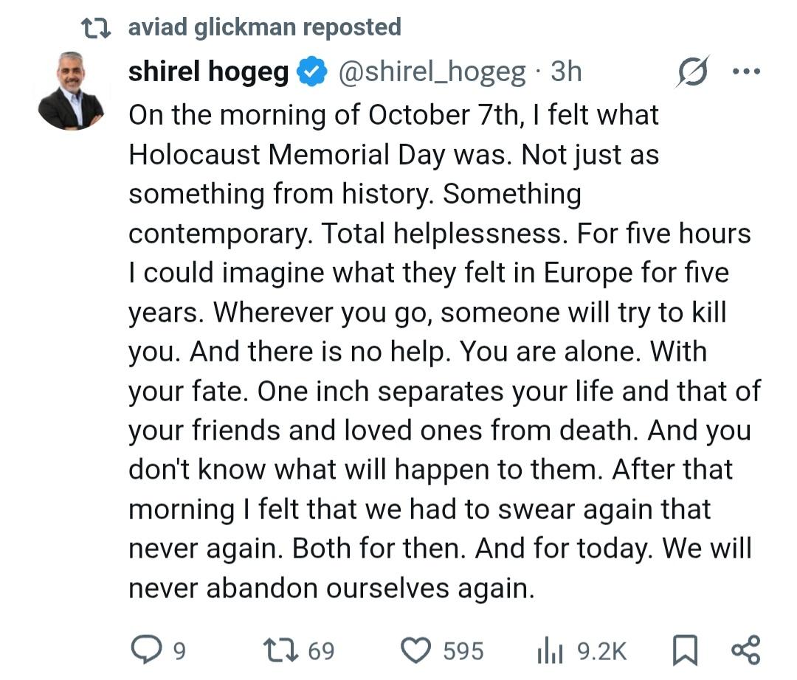The image size is (797, 680).
Task: Click the display name 'shirel hogeg'
Action: coord(208,72)
